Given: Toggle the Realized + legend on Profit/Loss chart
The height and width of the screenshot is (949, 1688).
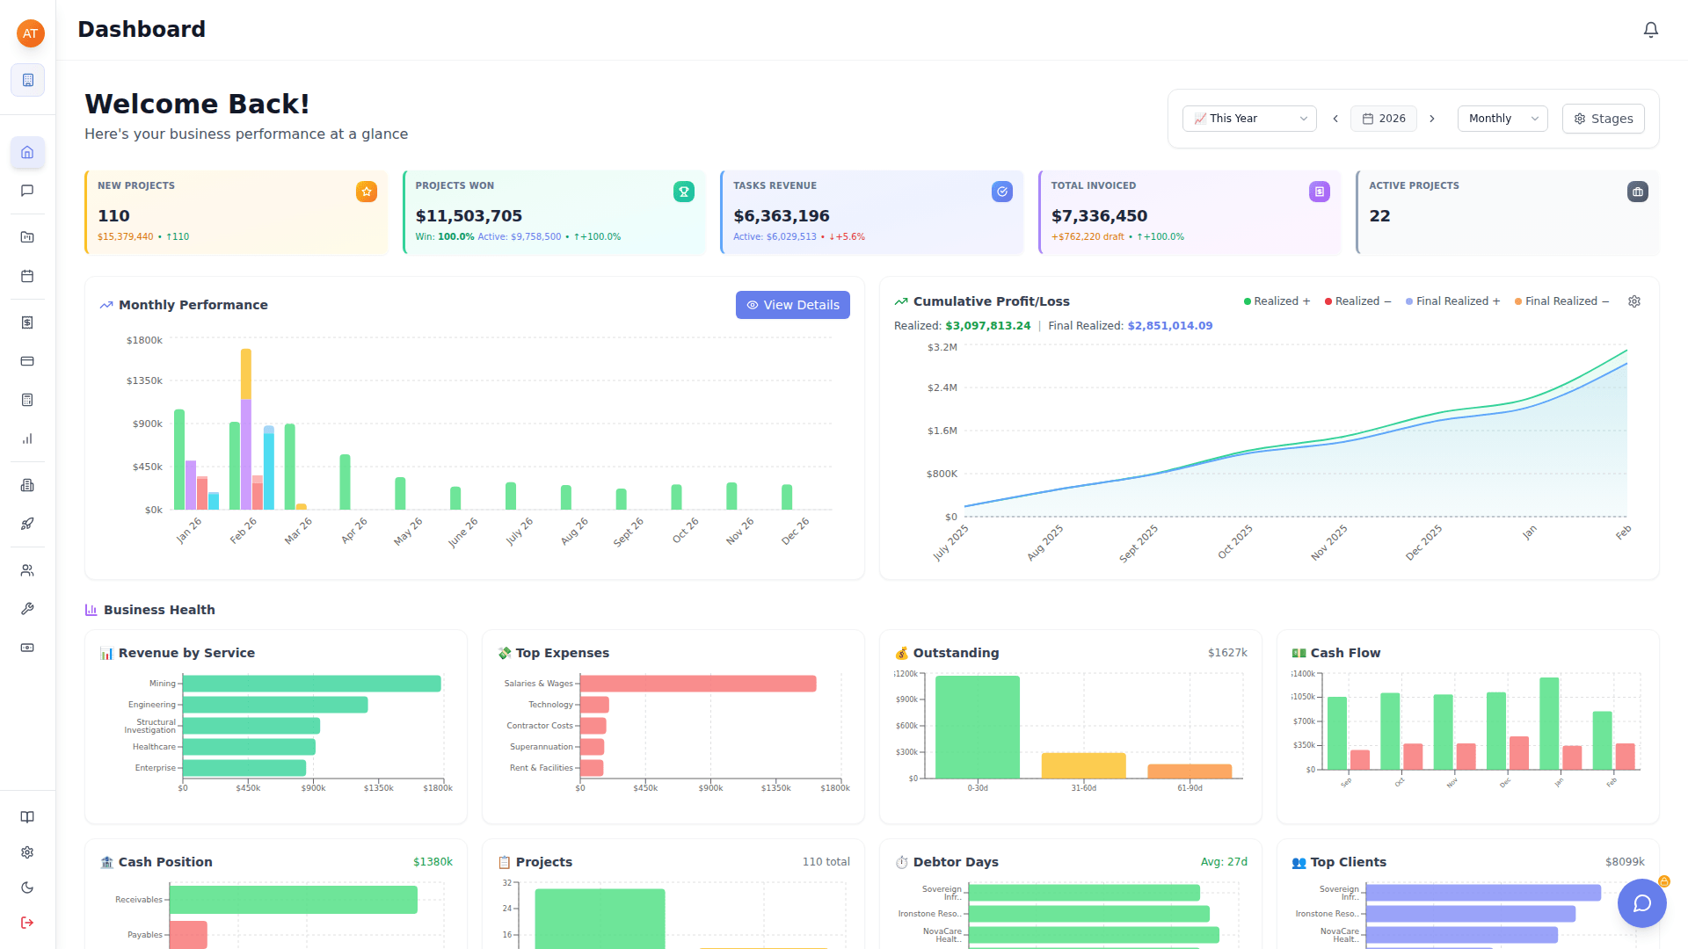Looking at the screenshot, I should click(1276, 301).
